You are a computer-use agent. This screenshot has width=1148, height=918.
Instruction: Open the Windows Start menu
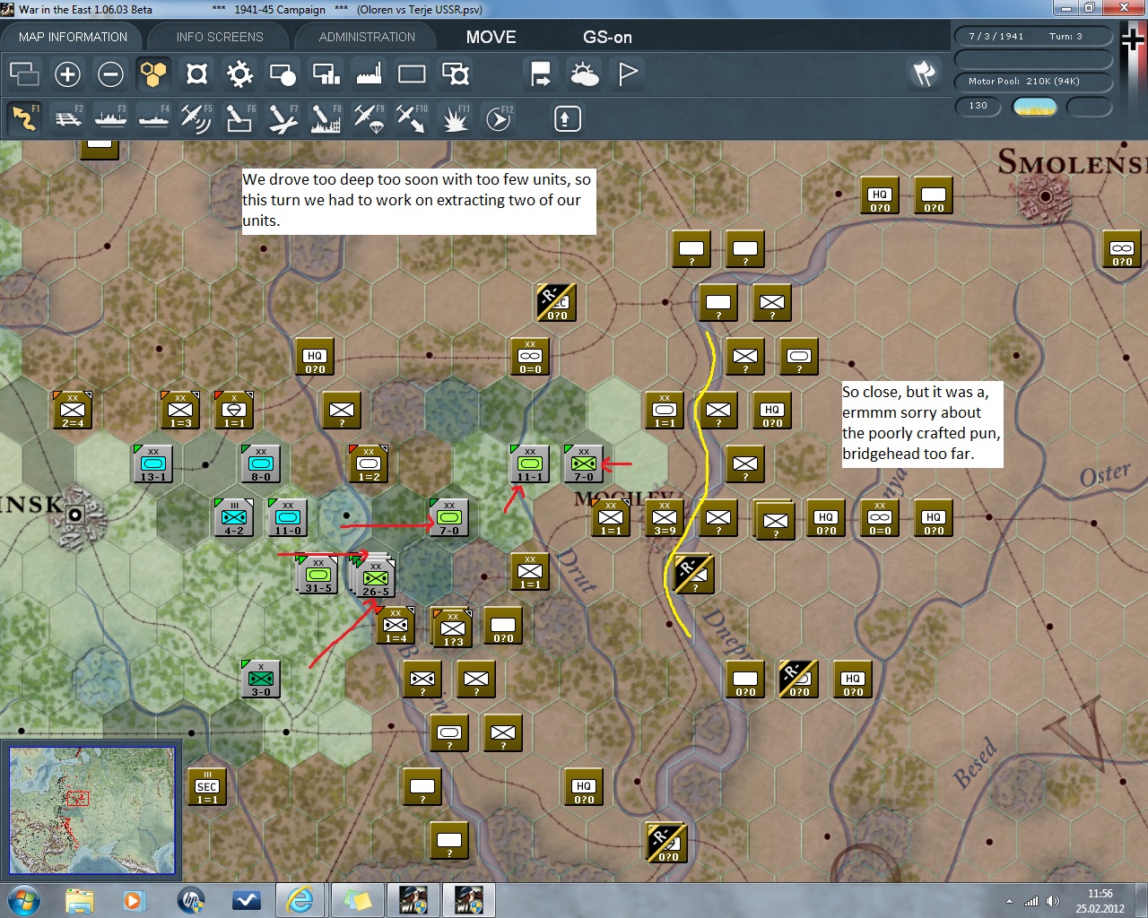pyautogui.click(x=24, y=899)
